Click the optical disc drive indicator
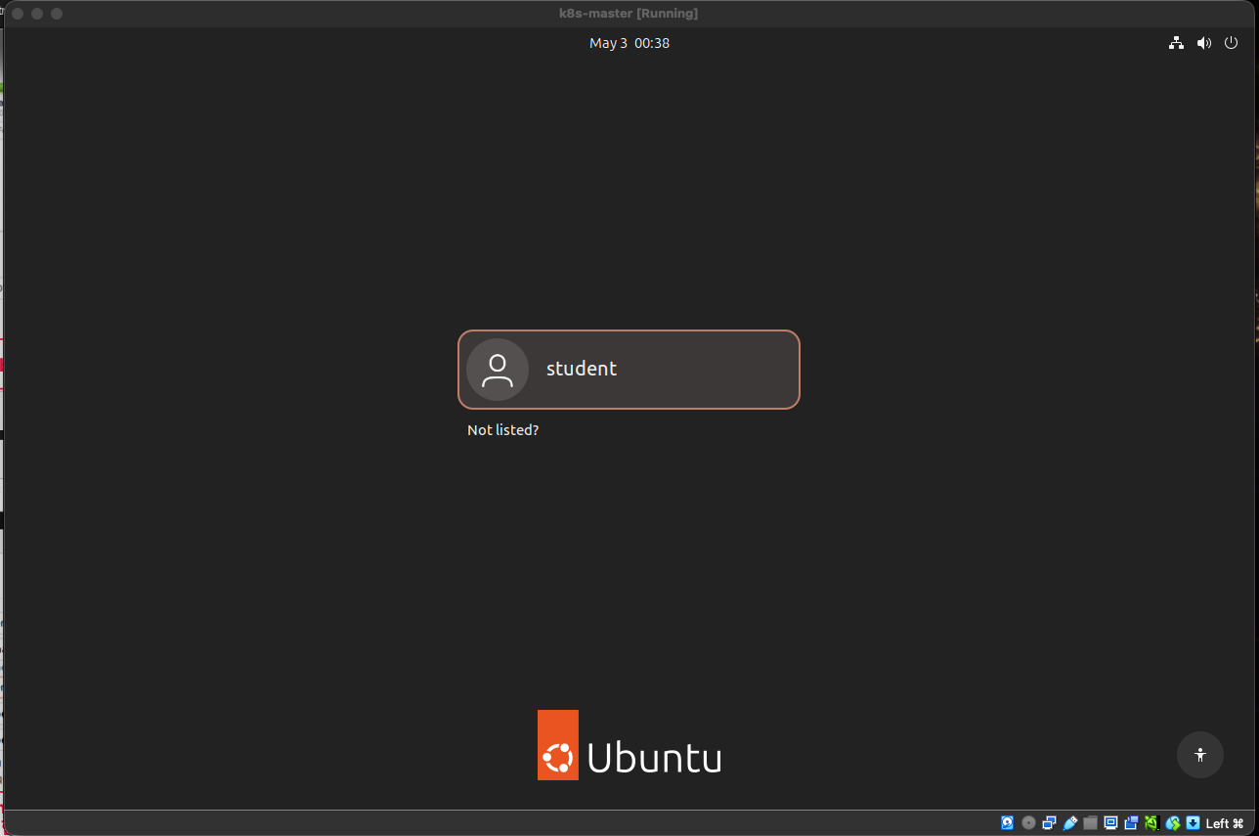 point(1028,823)
